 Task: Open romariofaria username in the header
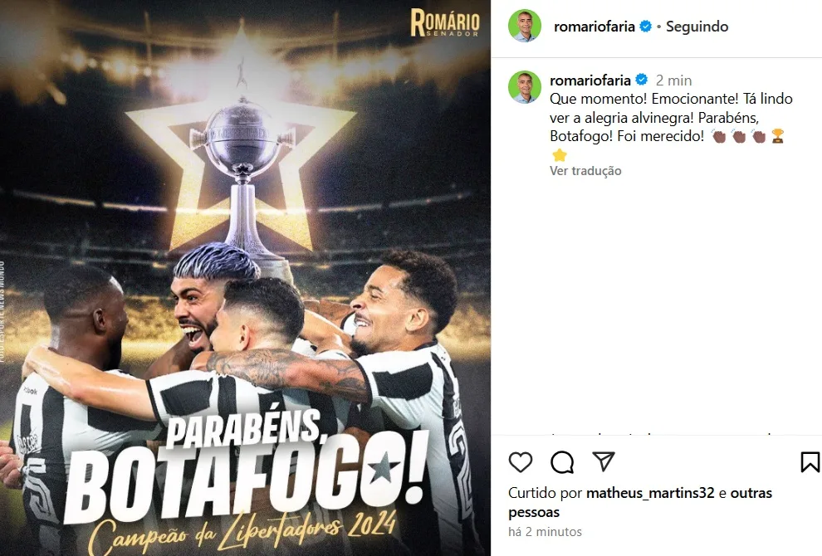594,27
